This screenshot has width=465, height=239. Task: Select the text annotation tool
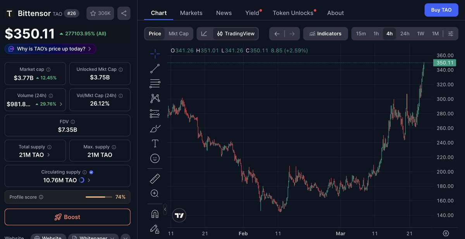[155, 143]
